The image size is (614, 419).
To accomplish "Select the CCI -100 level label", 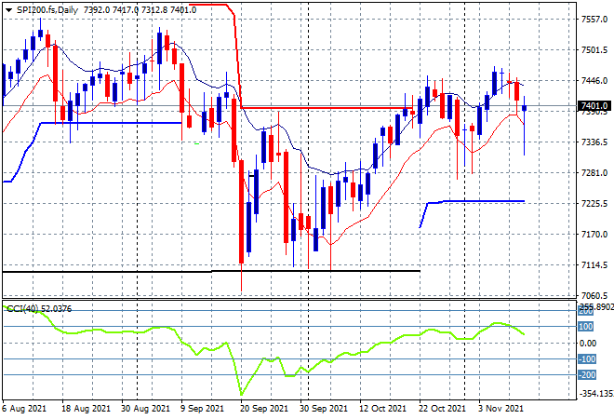I will (587, 359).
